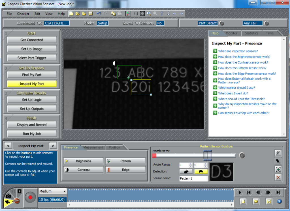Toggle the Invert icon at top of sensor controls

pyautogui.click(x=278, y=153)
